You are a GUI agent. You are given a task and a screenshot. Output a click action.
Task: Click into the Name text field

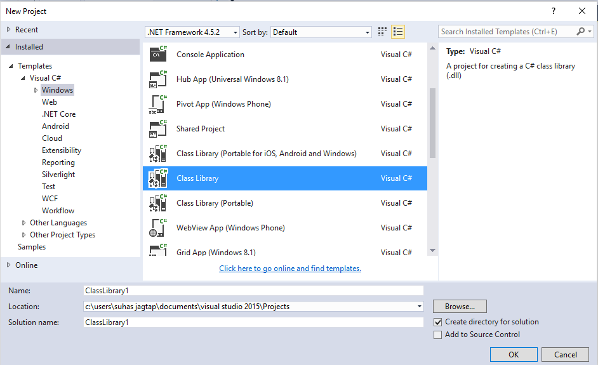[x=253, y=291]
